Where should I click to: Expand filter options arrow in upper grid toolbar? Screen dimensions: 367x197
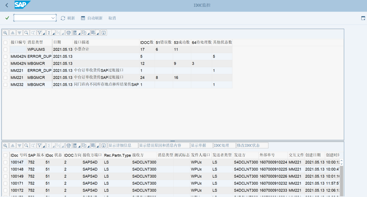coord(44,33)
